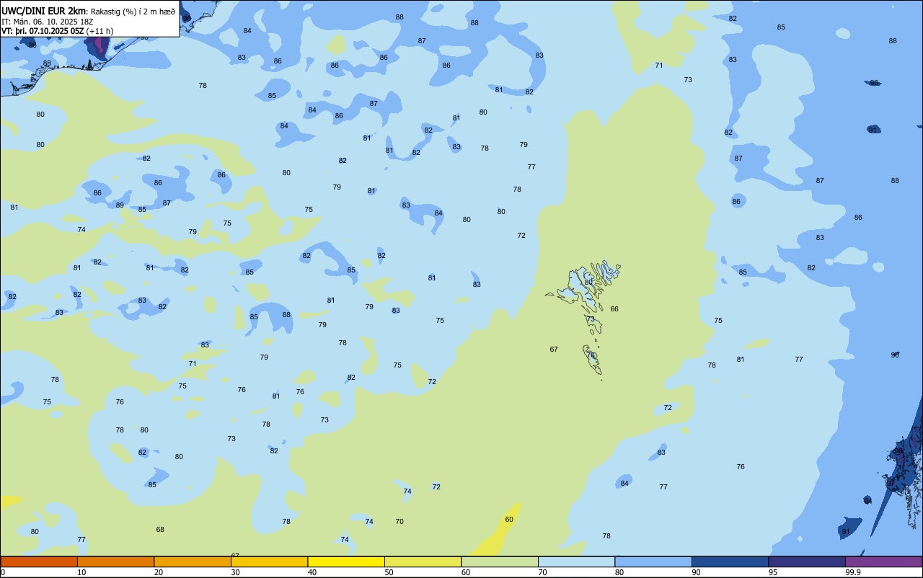Viewport: 923px width, 578px height.
Task: Choose the 30–40 golden yellow legend segment
Action: (x=269, y=561)
